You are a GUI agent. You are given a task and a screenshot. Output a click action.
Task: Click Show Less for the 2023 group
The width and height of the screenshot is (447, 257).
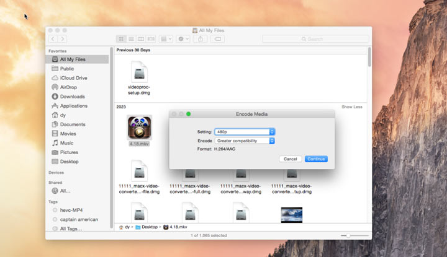pyautogui.click(x=351, y=107)
